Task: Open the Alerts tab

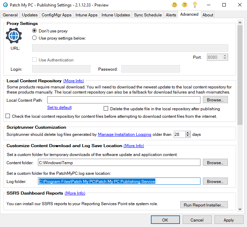Action: [x=171, y=15]
